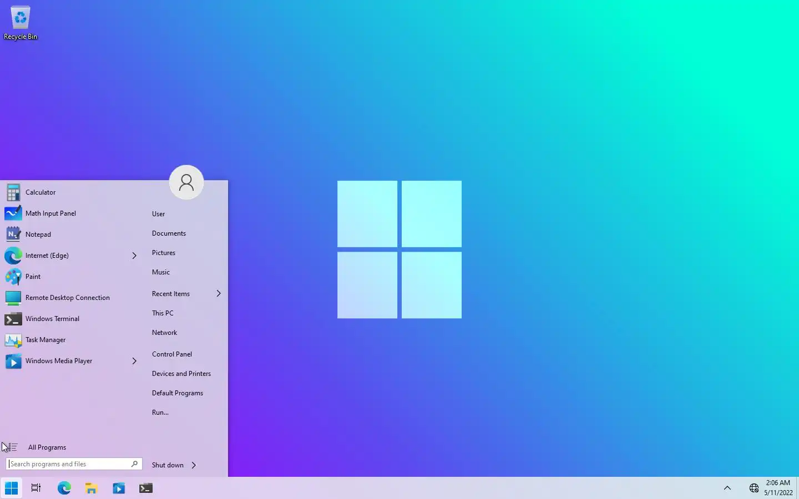This screenshot has width=799, height=499.
Task: Select the Recycle Bin desktop icon
Action: coord(21,23)
